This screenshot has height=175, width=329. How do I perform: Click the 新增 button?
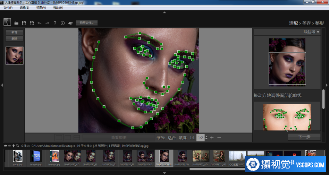tap(15, 32)
